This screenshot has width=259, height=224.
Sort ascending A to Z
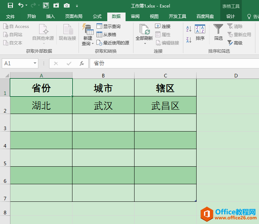pyautogui.click(x=189, y=29)
